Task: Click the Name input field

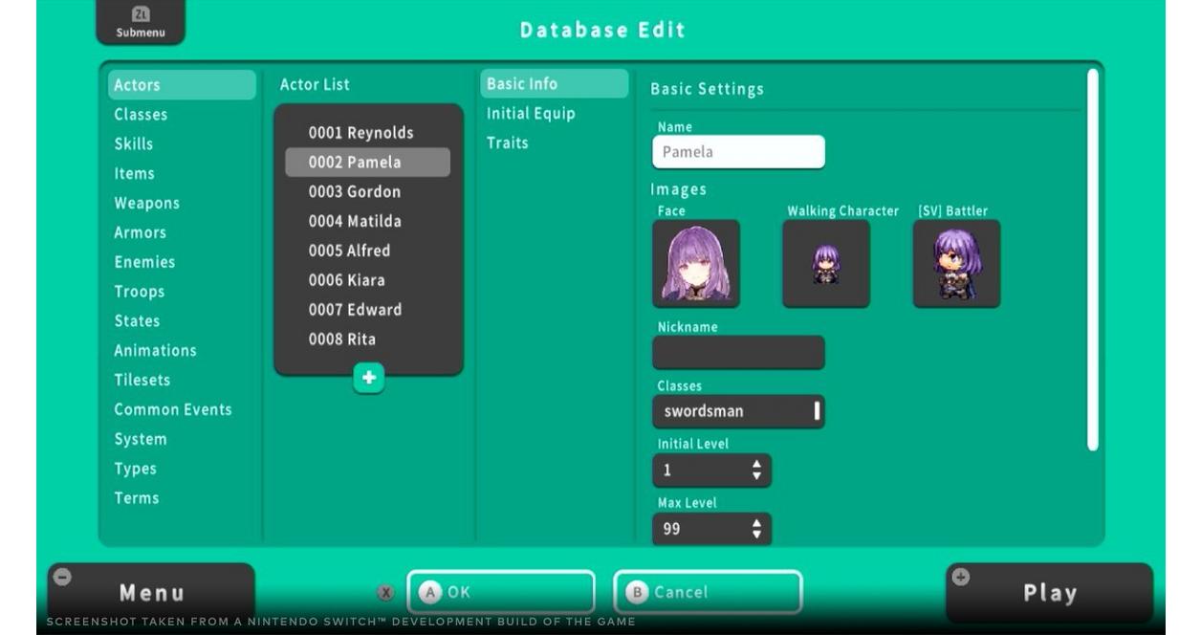Action: click(x=738, y=152)
